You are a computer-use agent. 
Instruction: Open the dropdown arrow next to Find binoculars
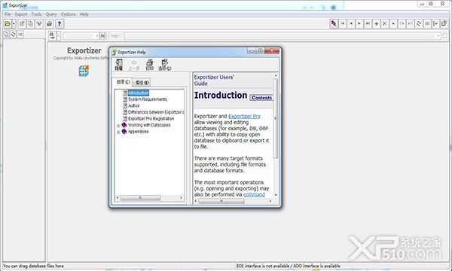(x=59, y=35)
